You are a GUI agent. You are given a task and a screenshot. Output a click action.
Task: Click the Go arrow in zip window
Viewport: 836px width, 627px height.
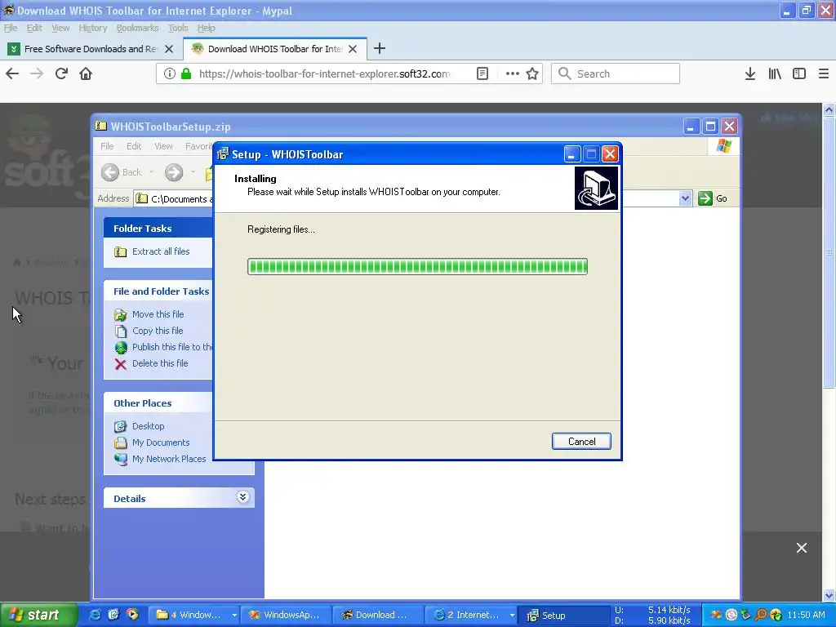[x=705, y=198]
